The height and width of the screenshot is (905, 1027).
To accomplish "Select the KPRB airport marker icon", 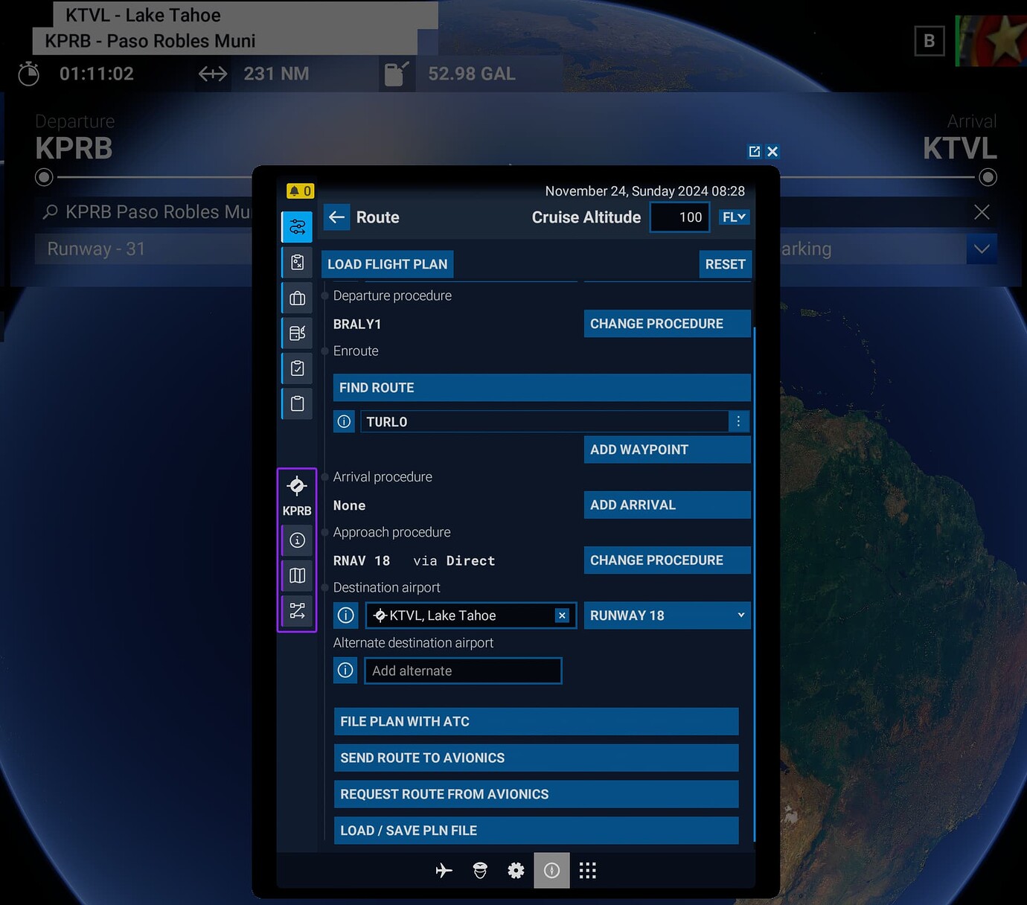I will coord(297,487).
